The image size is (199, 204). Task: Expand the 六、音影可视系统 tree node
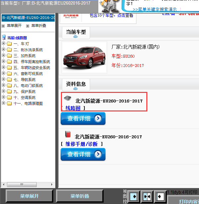[x=4, y=73]
